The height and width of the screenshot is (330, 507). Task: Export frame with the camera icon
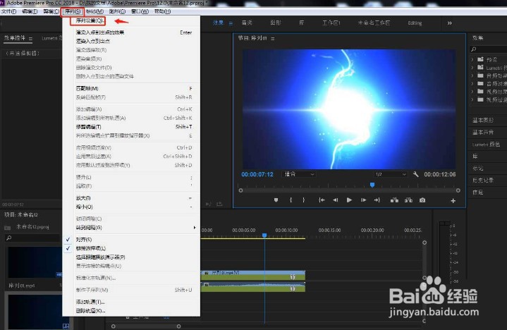[x=422, y=200]
